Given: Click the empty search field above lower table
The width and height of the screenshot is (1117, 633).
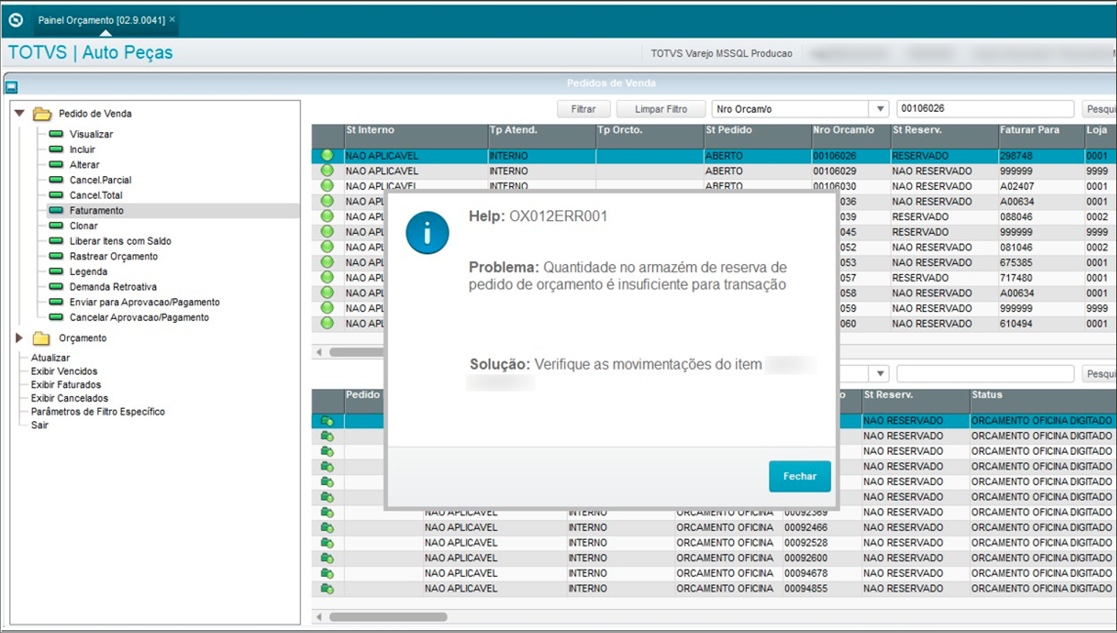Looking at the screenshot, I should click(985, 374).
